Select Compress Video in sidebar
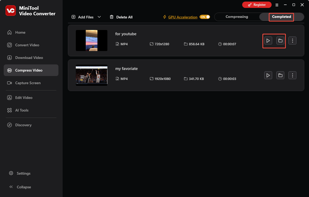Image resolution: width=309 pixels, height=197 pixels. [31, 70]
